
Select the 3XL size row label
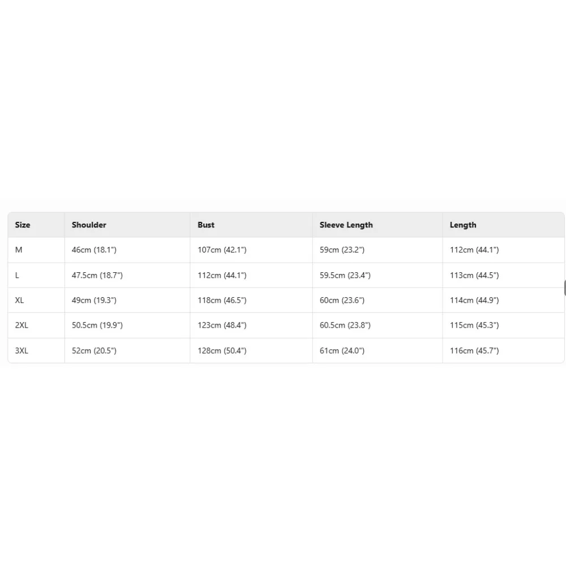click(22, 350)
